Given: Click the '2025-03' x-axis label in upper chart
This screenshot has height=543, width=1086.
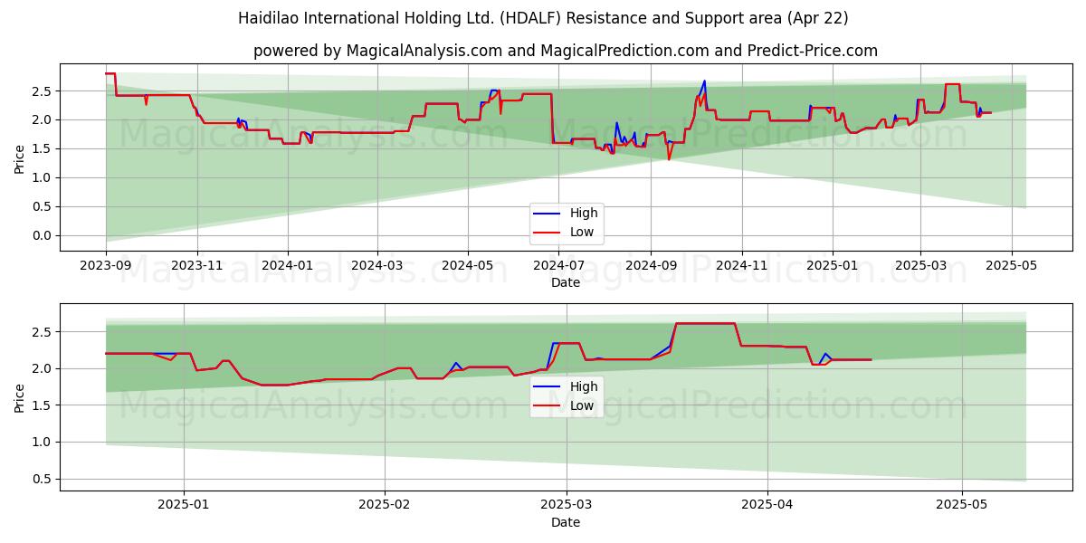Looking at the screenshot, I should 920,266.
